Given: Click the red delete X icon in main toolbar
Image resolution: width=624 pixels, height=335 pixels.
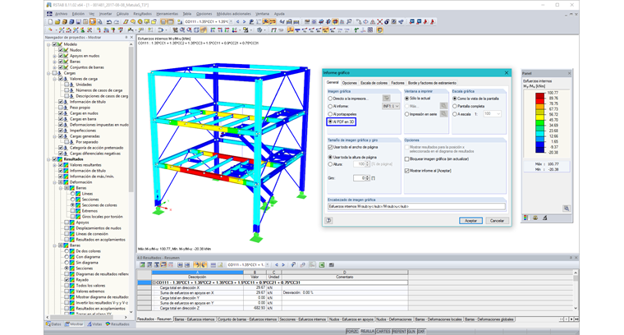Looking at the screenshot, I should [379, 22].
